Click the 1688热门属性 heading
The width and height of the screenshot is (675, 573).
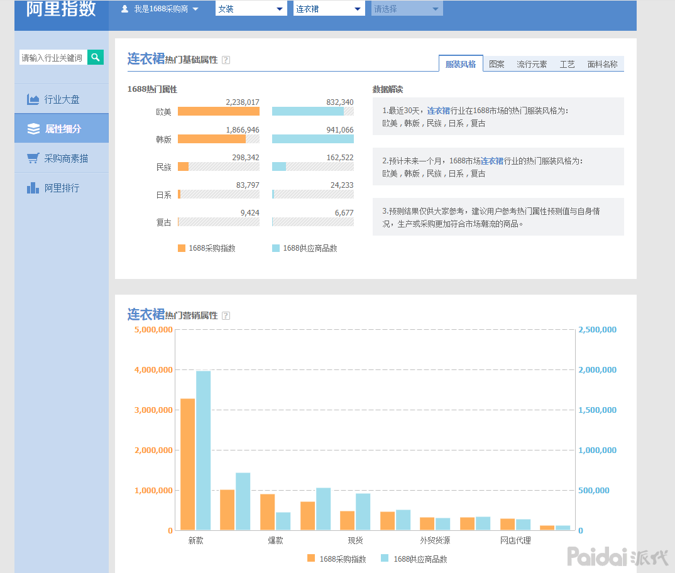[152, 89]
